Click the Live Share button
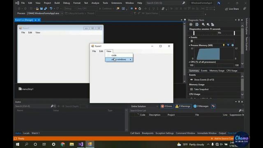The image size is (263, 148). click(232, 9)
